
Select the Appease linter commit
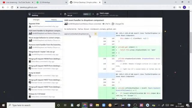[x=45, y=25]
